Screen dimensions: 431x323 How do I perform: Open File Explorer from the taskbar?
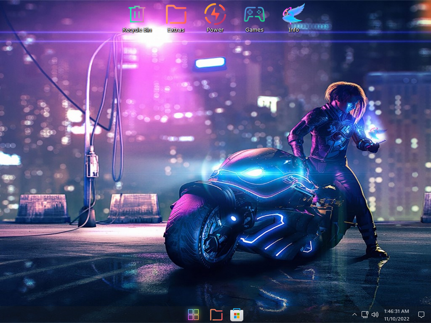coord(216,315)
